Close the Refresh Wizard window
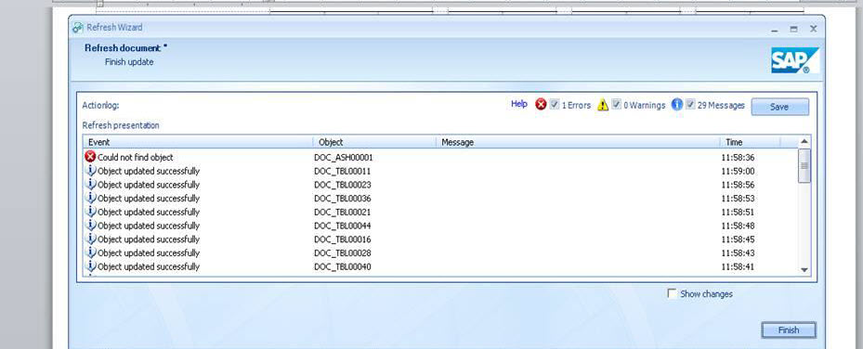This screenshot has width=863, height=349. (813, 29)
